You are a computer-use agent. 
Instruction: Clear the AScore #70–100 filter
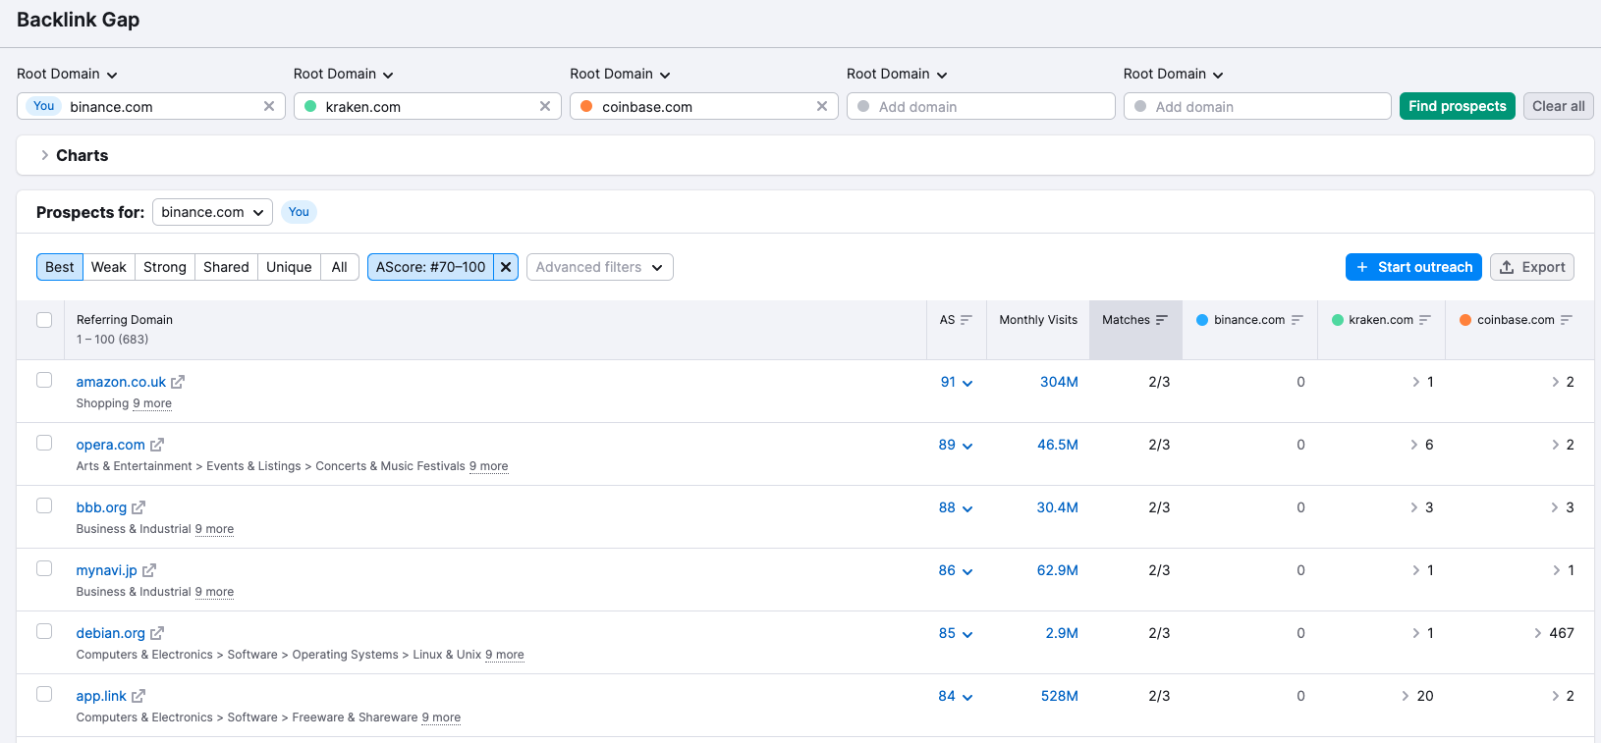coord(506,267)
